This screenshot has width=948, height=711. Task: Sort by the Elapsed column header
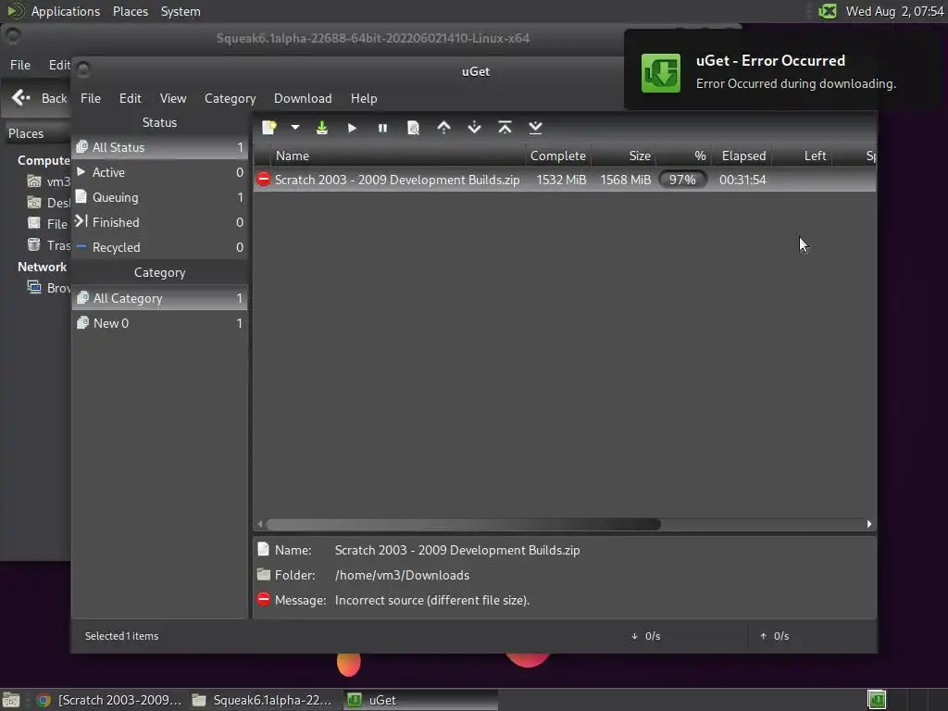pyautogui.click(x=741, y=156)
